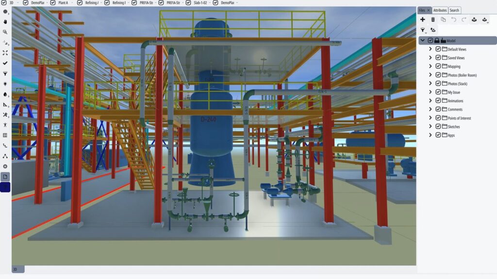Select the droplet color tool

tap(5, 94)
